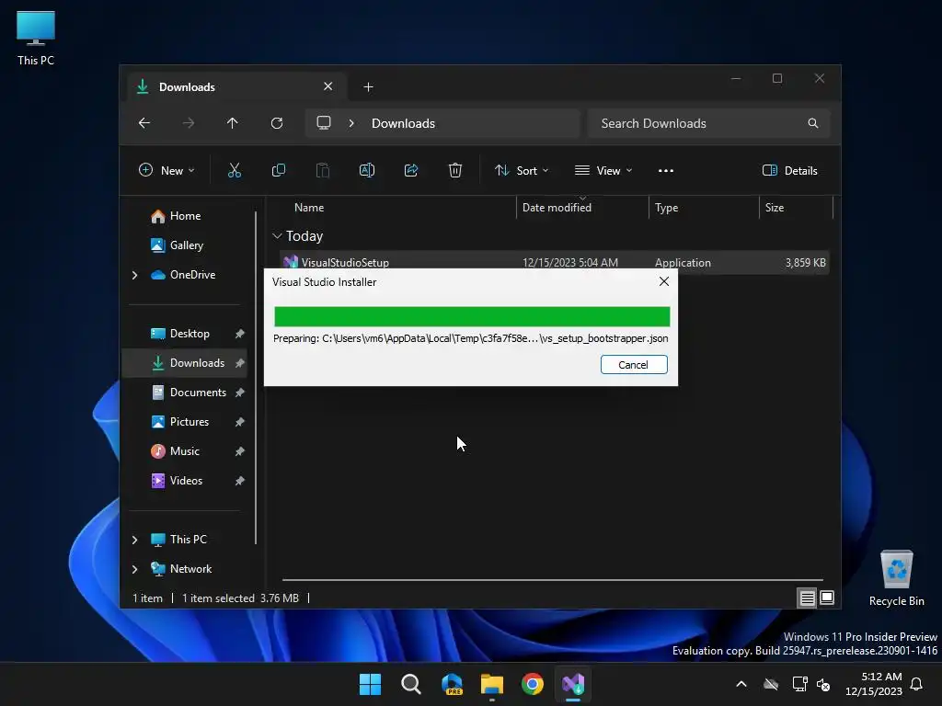942x706 pixels.
Task: Click the Cut scissors icon in toolbar
Action: [x=235, y=170]
